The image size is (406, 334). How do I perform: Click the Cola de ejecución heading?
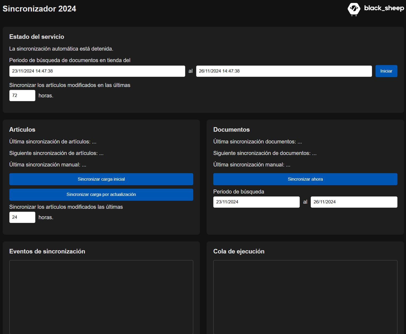point(239,251)
